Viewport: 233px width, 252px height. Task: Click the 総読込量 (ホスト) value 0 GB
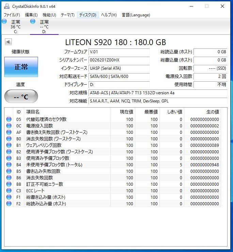pyautogui.click(x=211, y=52)
